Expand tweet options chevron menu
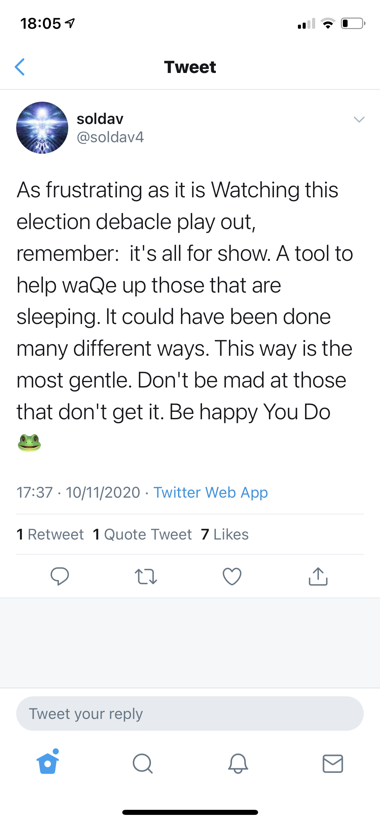Screen dimensions: 380x823 [359, 119]
